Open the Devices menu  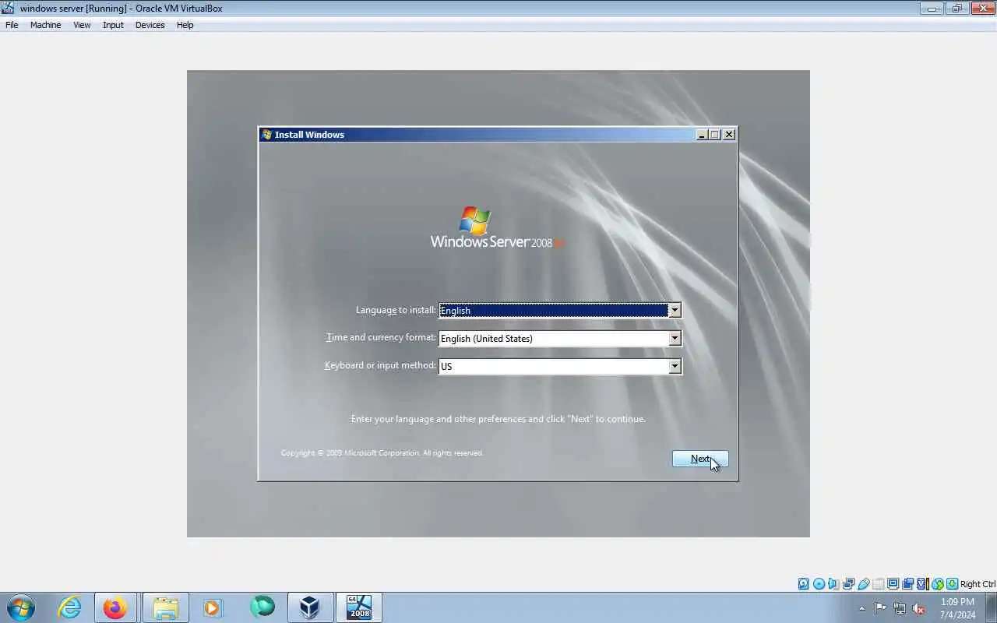tap(150, 25)
